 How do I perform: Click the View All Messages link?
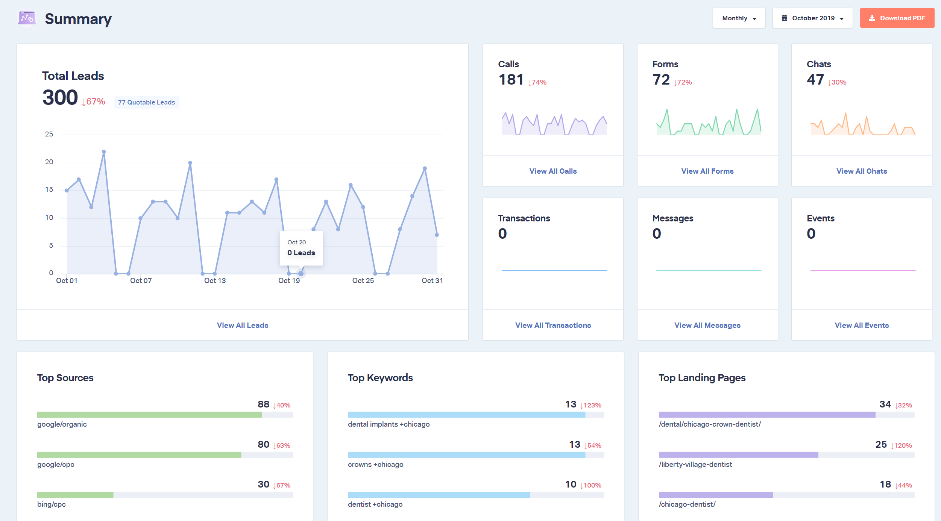(707, 325)
